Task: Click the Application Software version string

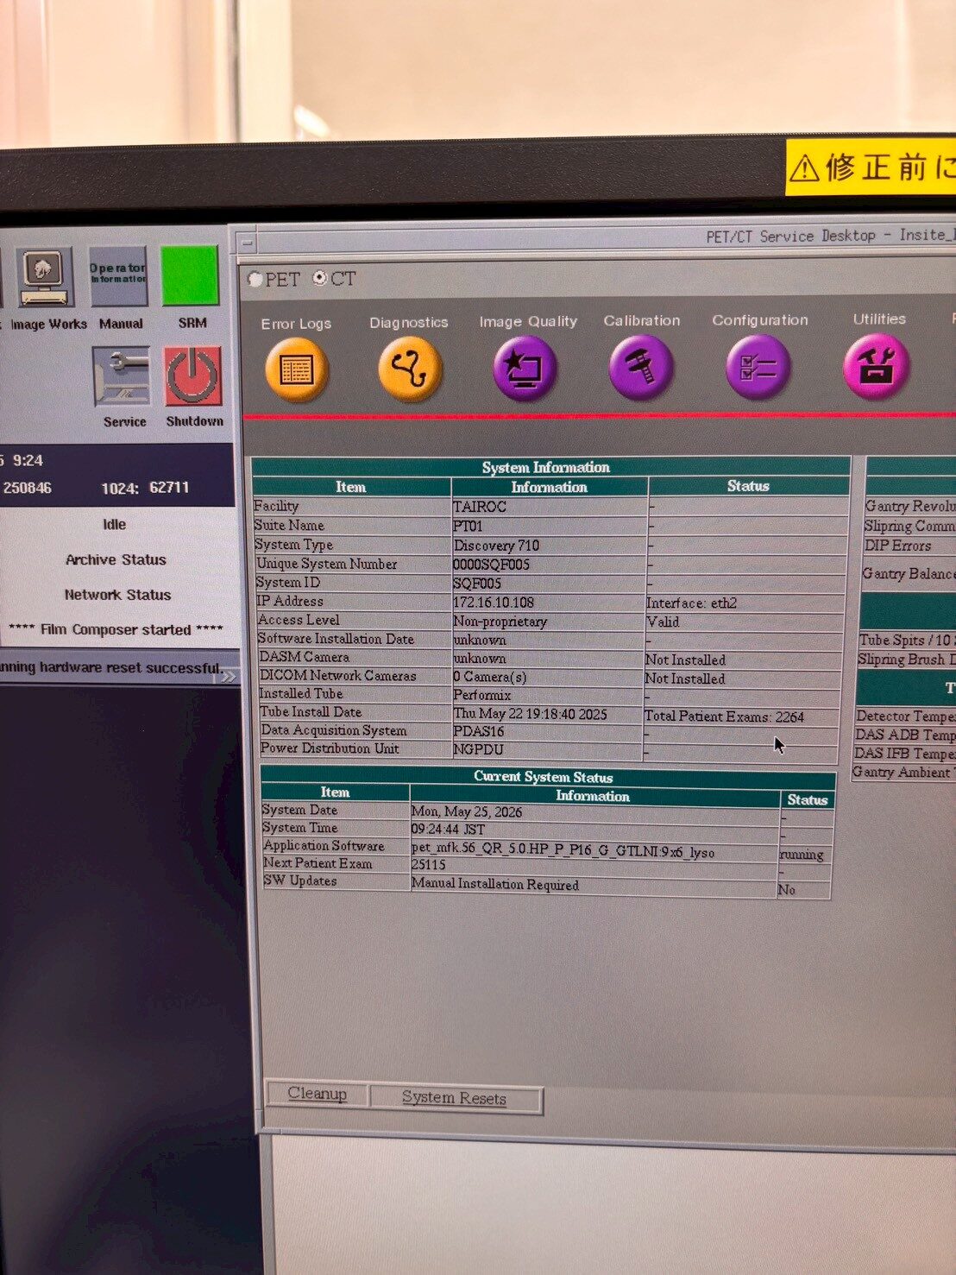Action: 563,850
